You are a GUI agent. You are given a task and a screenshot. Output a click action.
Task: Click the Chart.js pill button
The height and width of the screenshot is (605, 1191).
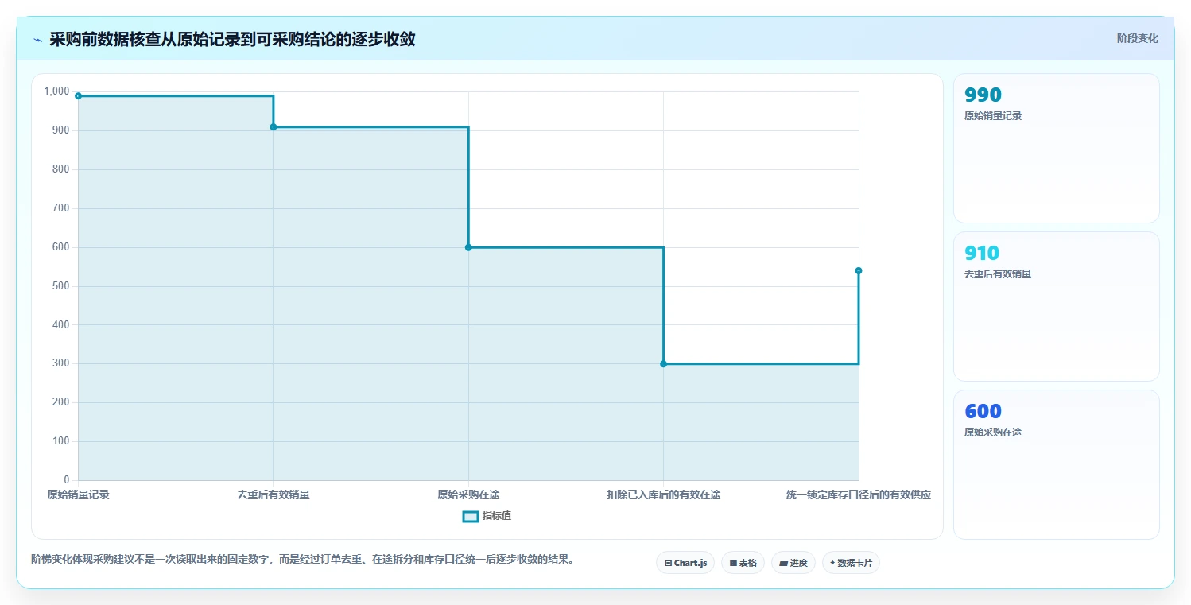(685, 563)
